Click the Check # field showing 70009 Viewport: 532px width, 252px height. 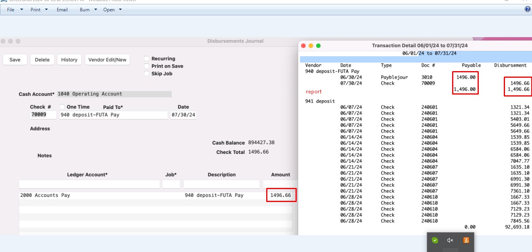pos(43,115)
